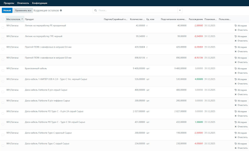Viewport: 249px width, 151px height.
Task: Sort by the Пользова... column header
Action: [225, 19]
